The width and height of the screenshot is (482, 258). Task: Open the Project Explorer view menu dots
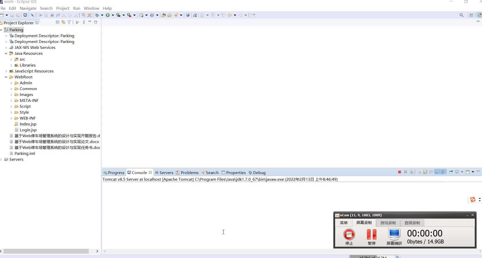(84, 22)
